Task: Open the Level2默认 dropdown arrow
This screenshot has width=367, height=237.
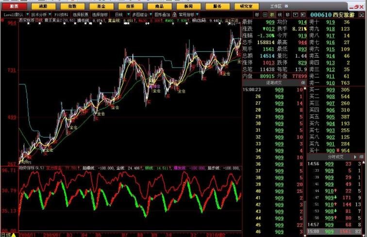Action: tap(27, 15)
